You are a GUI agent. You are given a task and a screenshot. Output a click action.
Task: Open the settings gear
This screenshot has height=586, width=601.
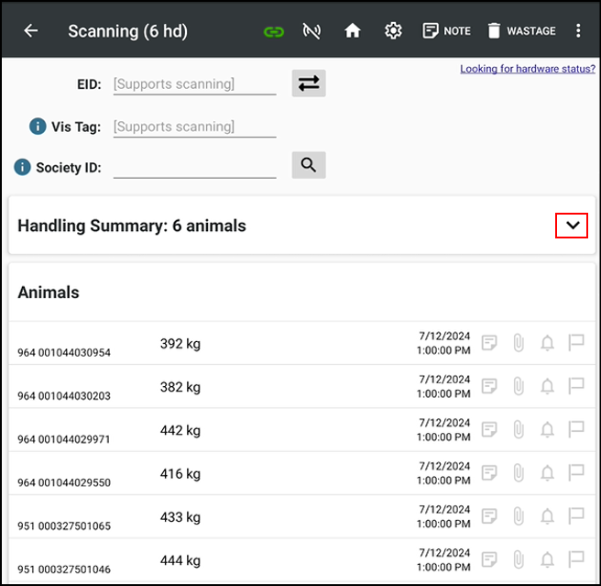393,31
